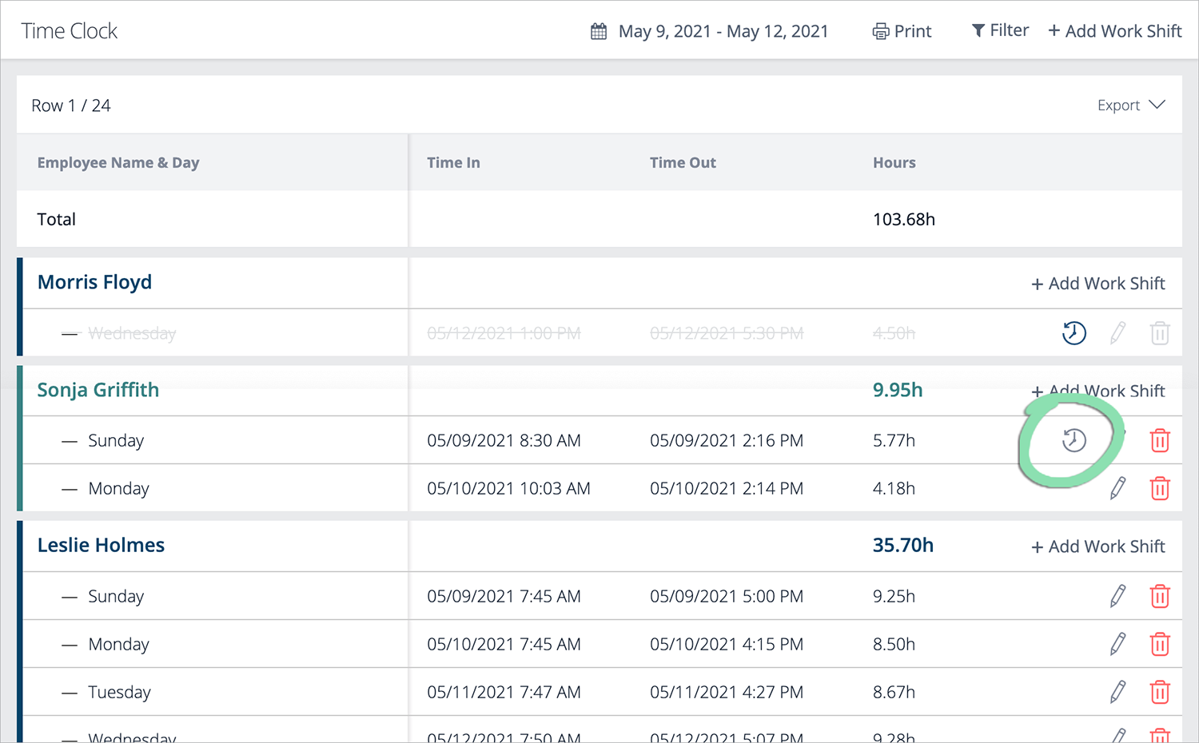Click Leslie Holmes' 35.70h total
The height and width of the screenshot is (743, 1199).
pos(902,545)
